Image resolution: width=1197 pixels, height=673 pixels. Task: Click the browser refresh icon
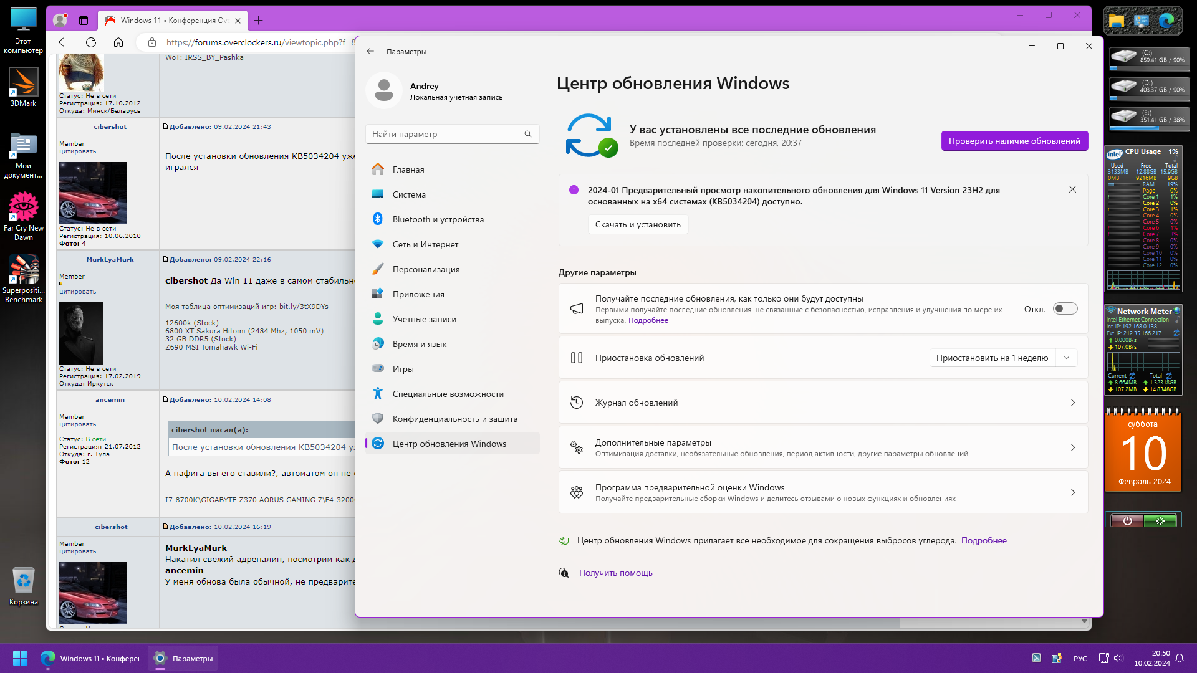(91, 42)
